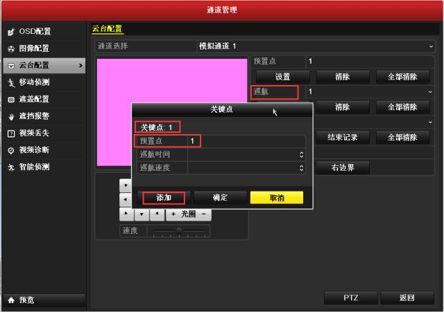The width and height of the screenshot is (444, 312).
Task: Open 智能侦测 smart detection
Action: [x=34, y=167]
